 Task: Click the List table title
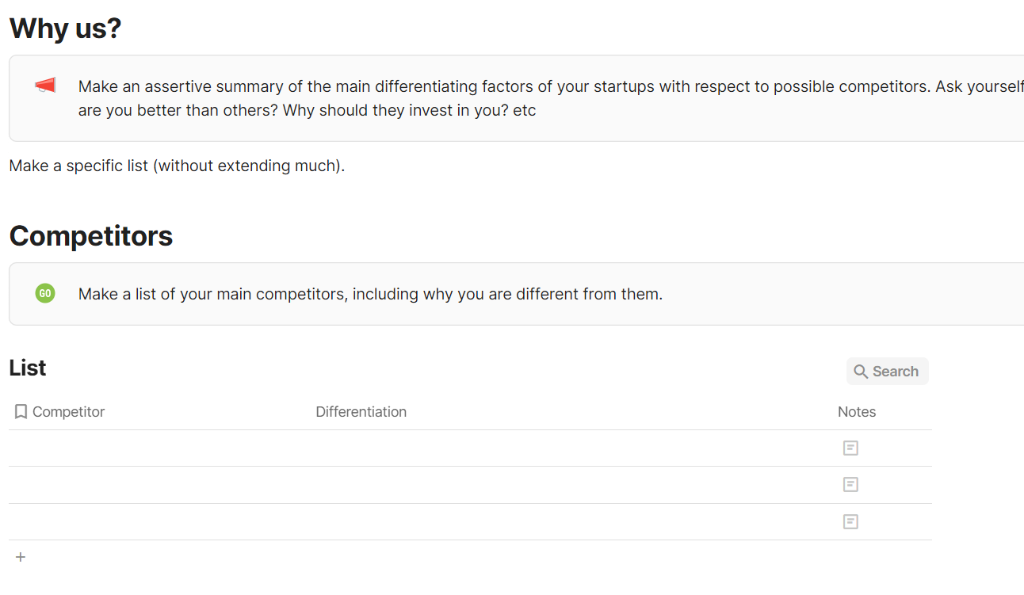click(28, 368)
